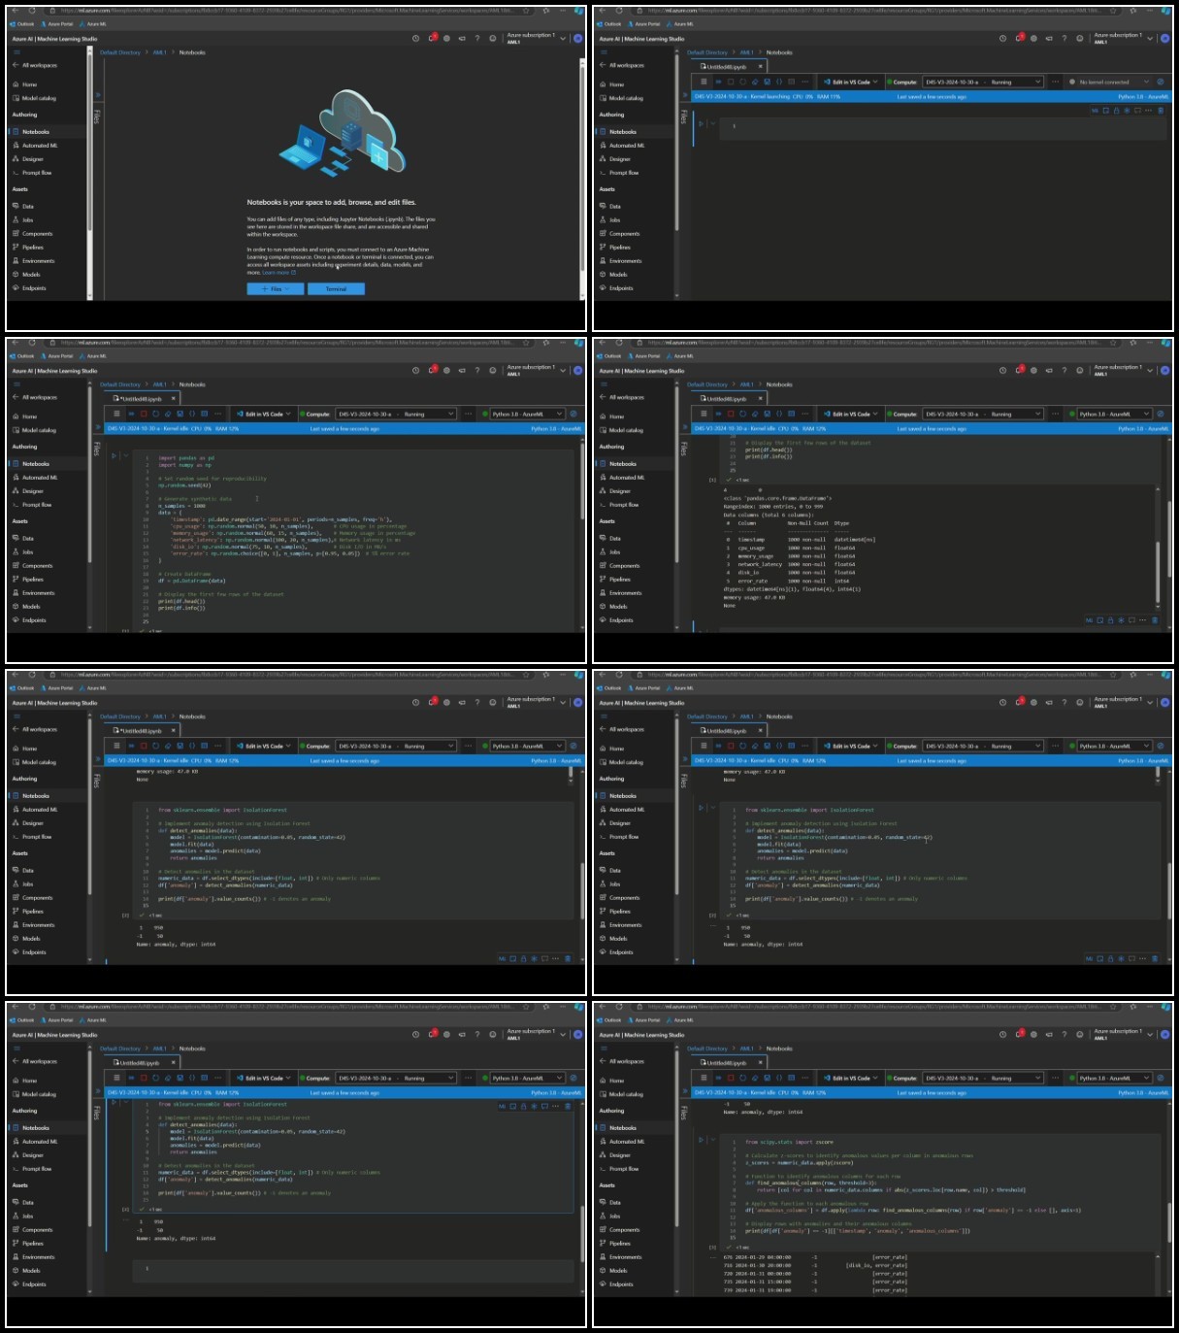Open the + Files dropdown on Notebooks welcome page
This screenshot has width=1179, height=1333.
pos(276,288)
